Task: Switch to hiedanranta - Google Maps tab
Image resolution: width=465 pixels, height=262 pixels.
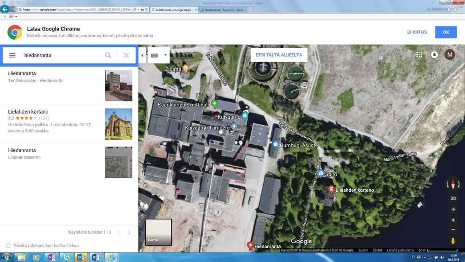Action: click(x=174, y=10)
